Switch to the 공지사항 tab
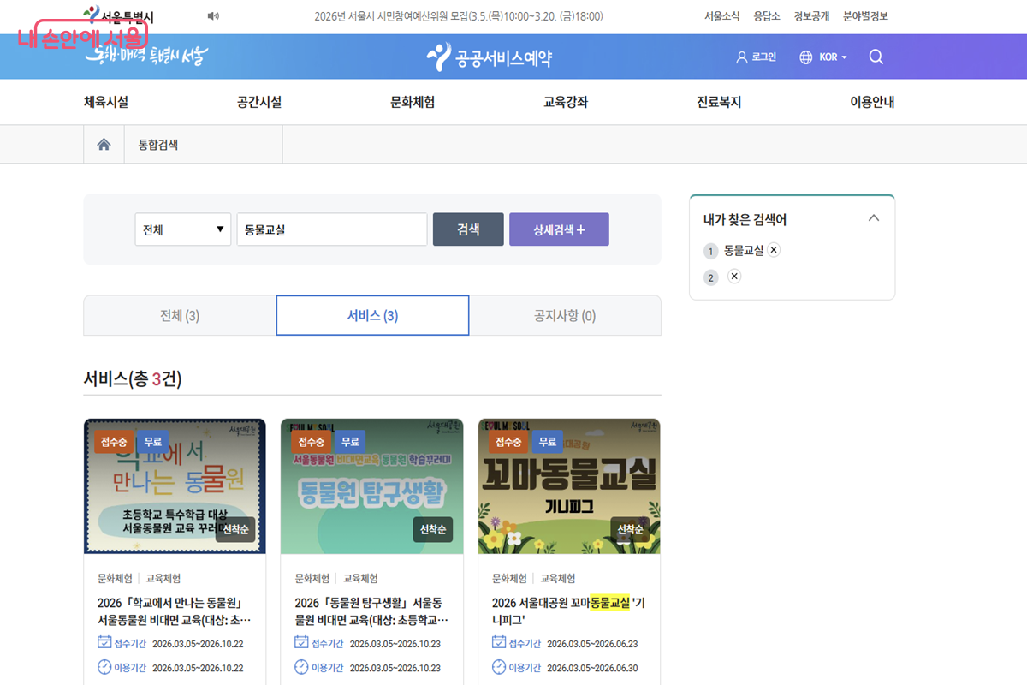The width and height of the screenshot is (1027, 685). (565, 315)
